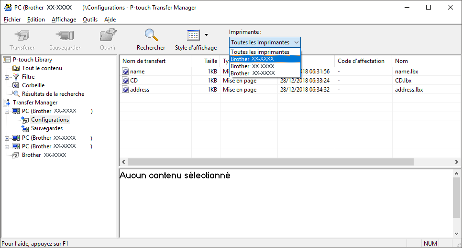Click the Ouvrir folder toolbar icon
This screenshot has height=248, width=462.
pos(108,35)
